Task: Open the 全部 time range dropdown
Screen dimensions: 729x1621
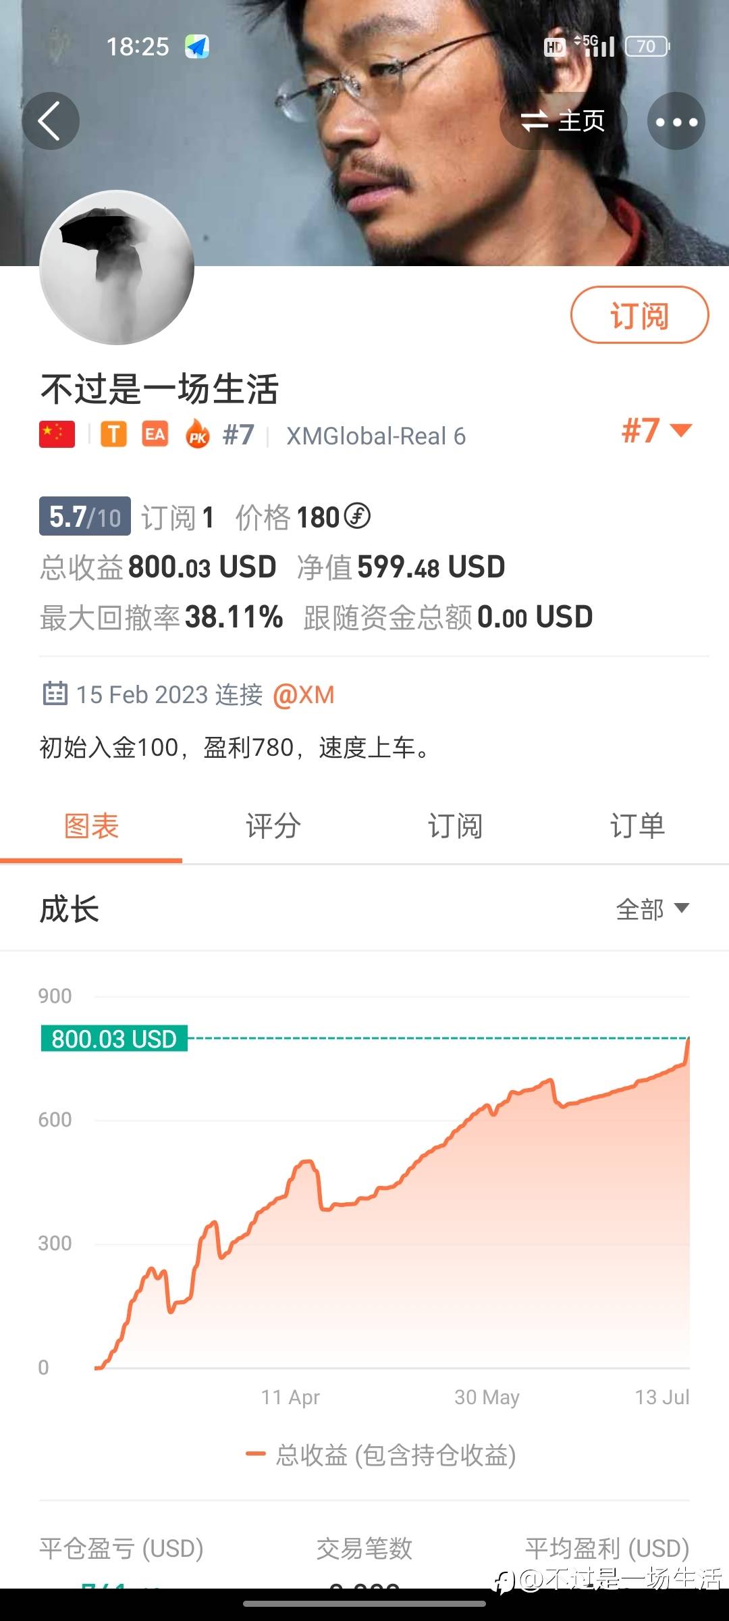Action: [652, 909]
